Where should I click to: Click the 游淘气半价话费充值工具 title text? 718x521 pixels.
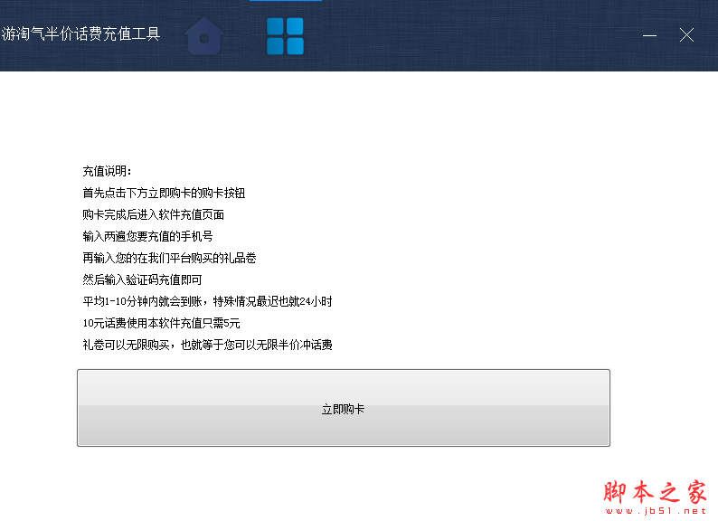(80, 33)
